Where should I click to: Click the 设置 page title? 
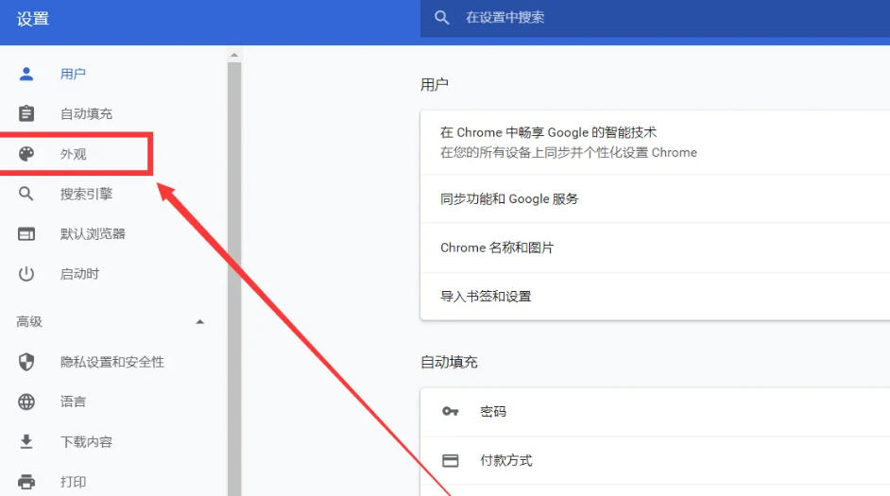pos(33,19)
